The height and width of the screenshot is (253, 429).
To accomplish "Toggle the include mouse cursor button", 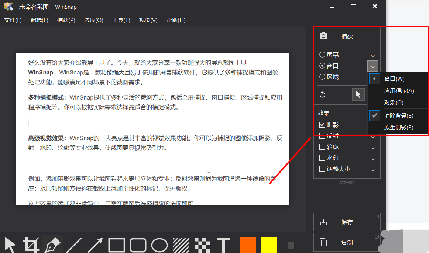I will coord(358,94).
